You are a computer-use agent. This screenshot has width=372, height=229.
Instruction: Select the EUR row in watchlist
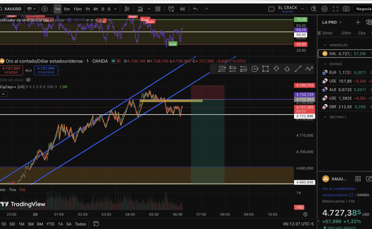(345, 73)
